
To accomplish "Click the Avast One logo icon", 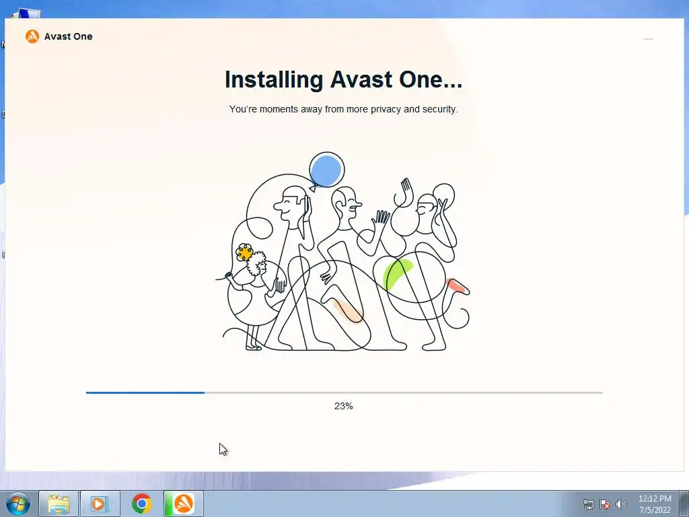I will [32, 36].
